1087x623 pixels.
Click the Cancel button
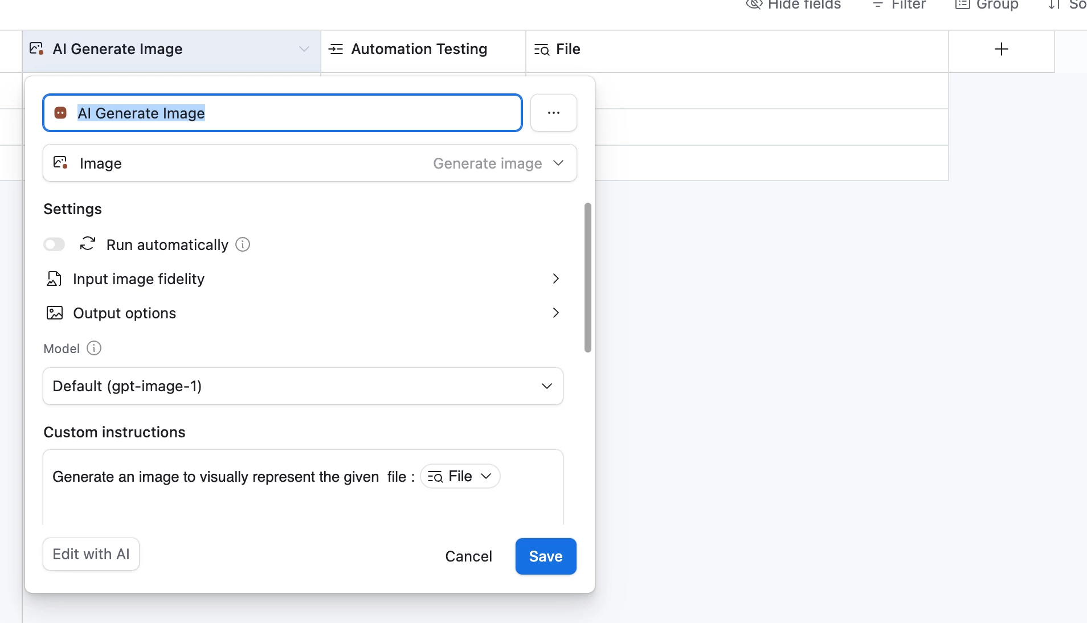468,556
